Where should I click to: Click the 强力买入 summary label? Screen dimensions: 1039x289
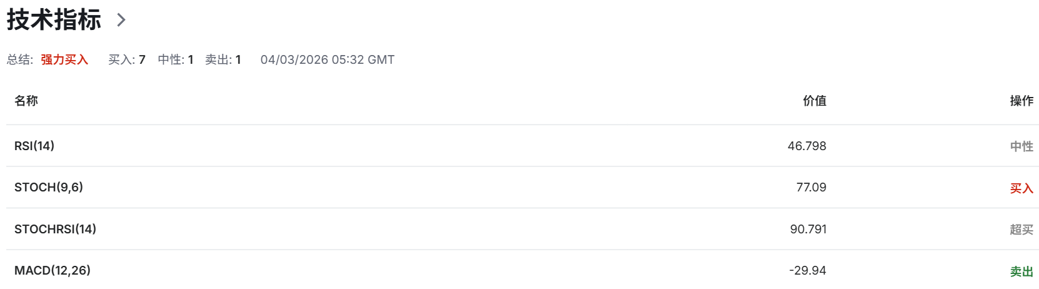pos(64,59)
